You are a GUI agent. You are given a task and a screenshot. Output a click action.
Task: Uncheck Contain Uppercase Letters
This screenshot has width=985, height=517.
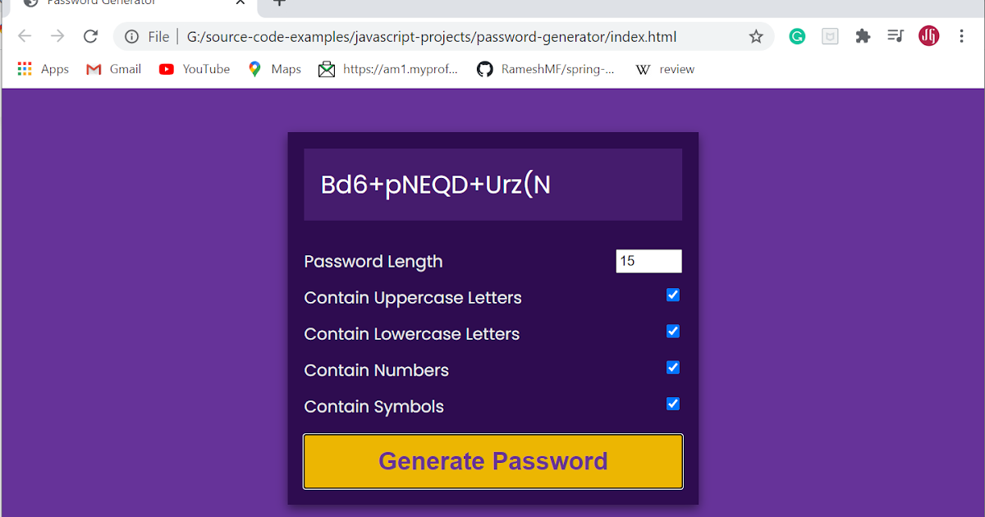click(673, 295)
